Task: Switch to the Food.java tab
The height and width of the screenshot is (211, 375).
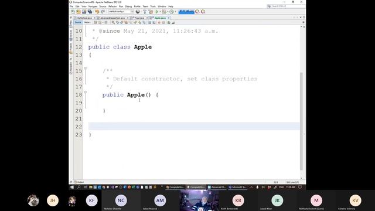Action: tap(139, 18)
